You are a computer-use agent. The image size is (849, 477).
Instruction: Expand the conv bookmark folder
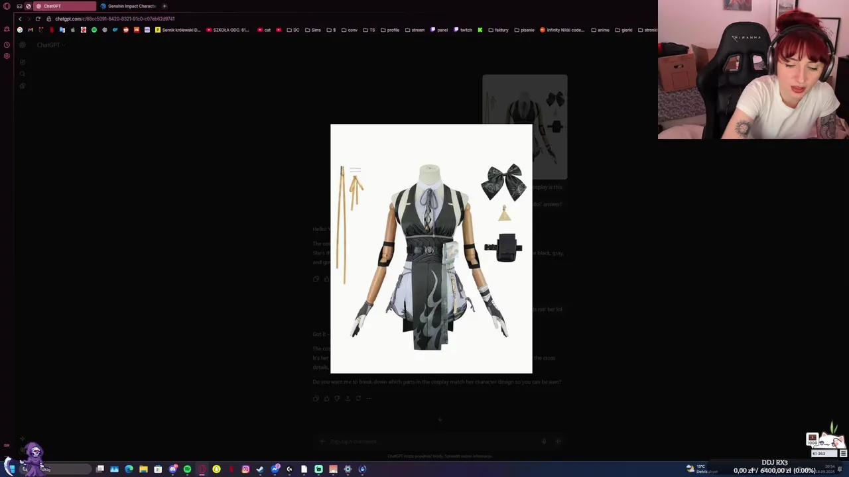coord(349,30)
